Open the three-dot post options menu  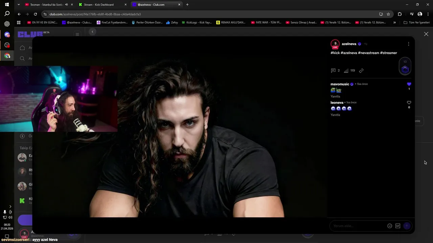pyautogui.click(x=408, y=44)
